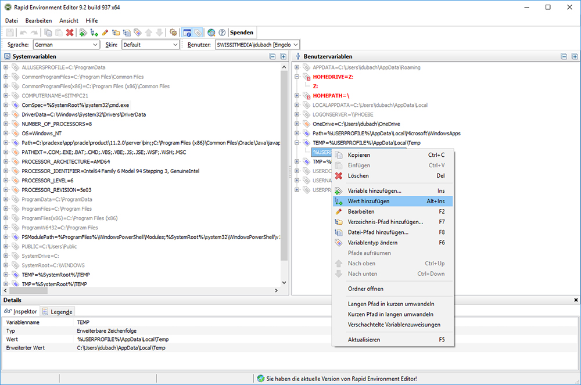Expand the system Path variable node
Viewport: 581px width, 385px height.
point(6,142)
